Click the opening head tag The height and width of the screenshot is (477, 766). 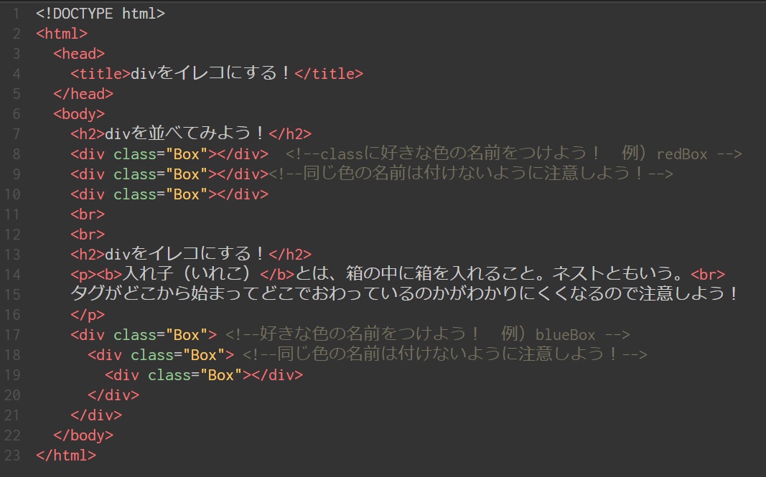(x=79, y=53)
